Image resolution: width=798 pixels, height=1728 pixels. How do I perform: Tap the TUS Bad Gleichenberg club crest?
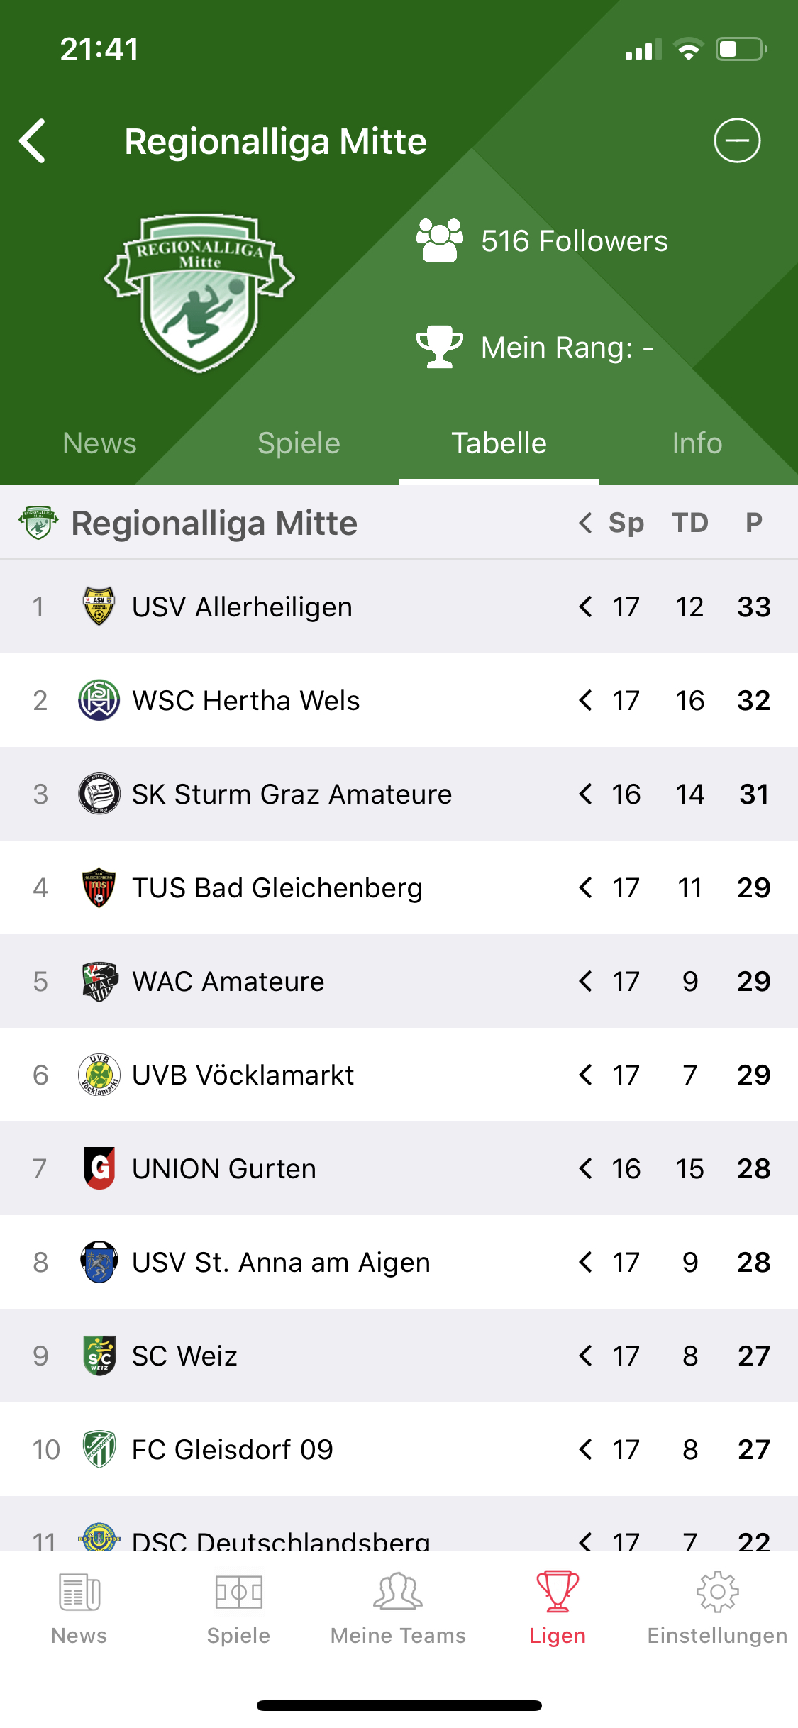pos(99,887)
